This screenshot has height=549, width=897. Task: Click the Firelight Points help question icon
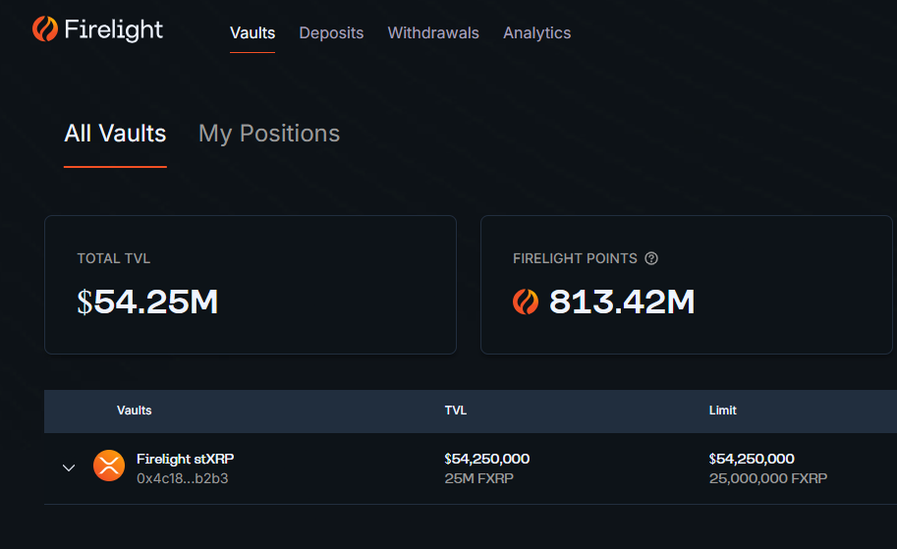click(x=651, y=258)
